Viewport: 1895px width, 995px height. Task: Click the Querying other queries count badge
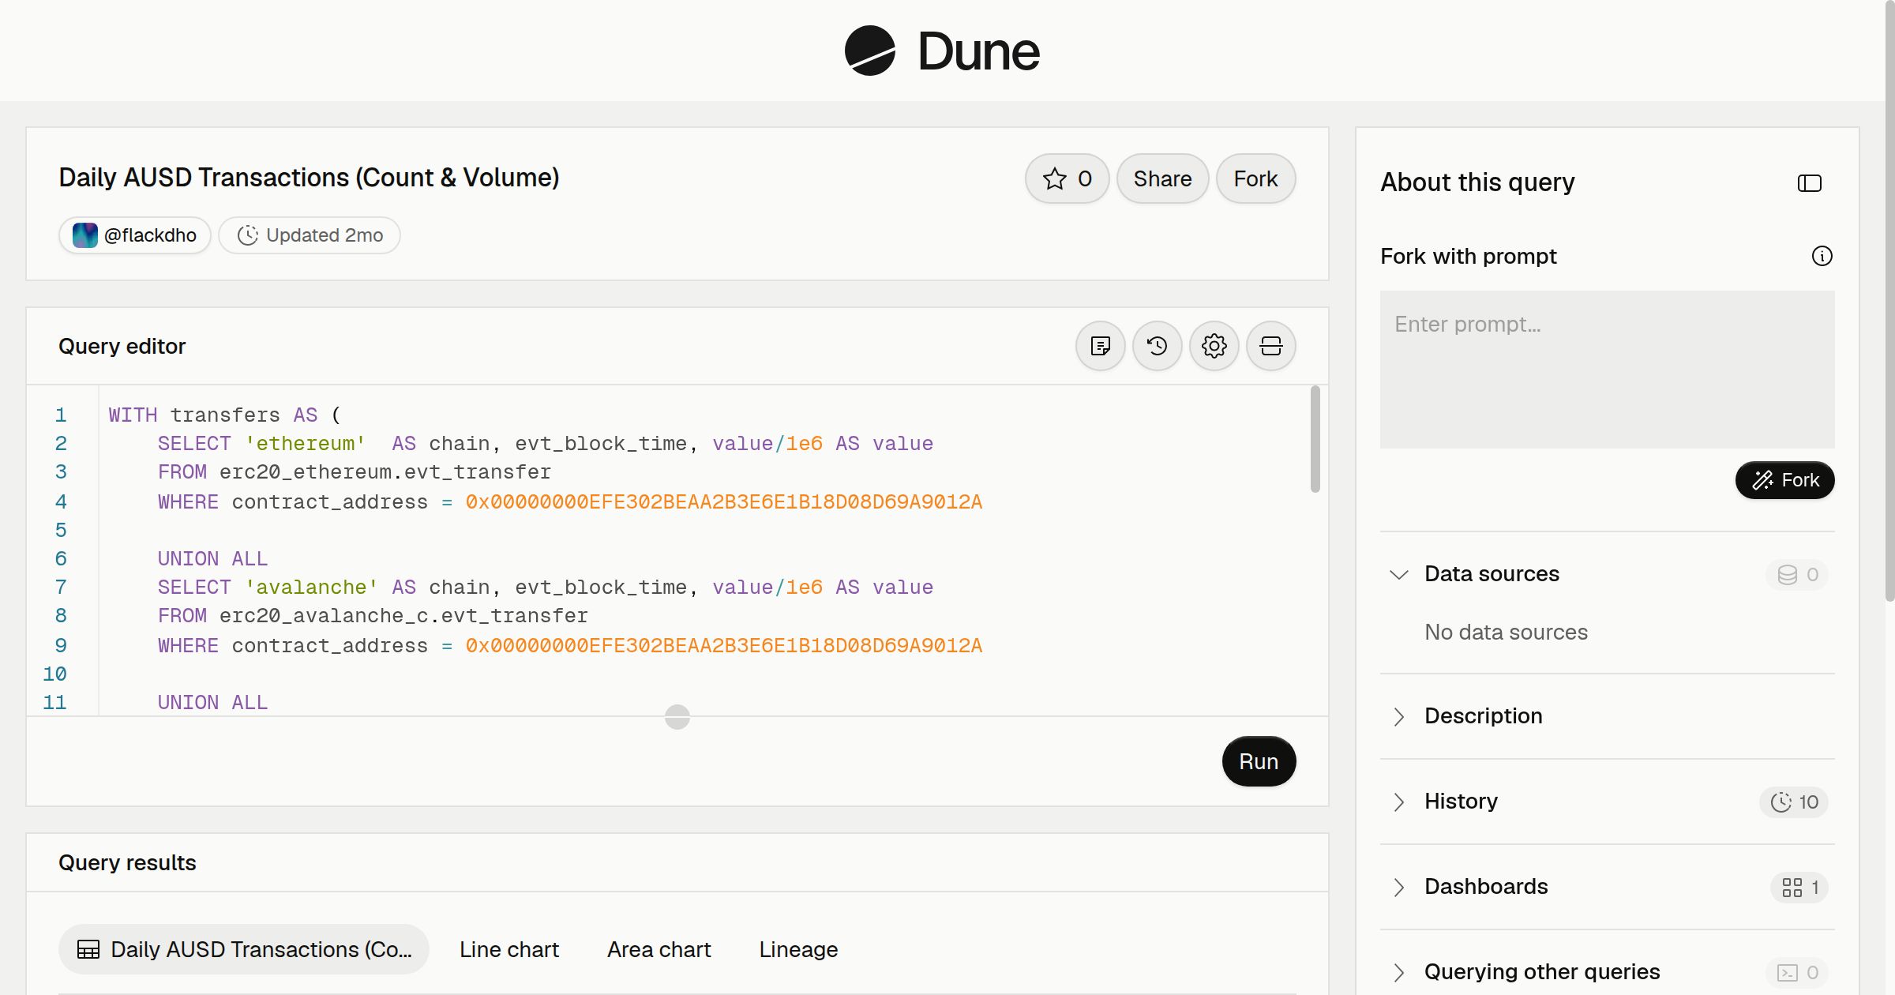(1797, 973)
